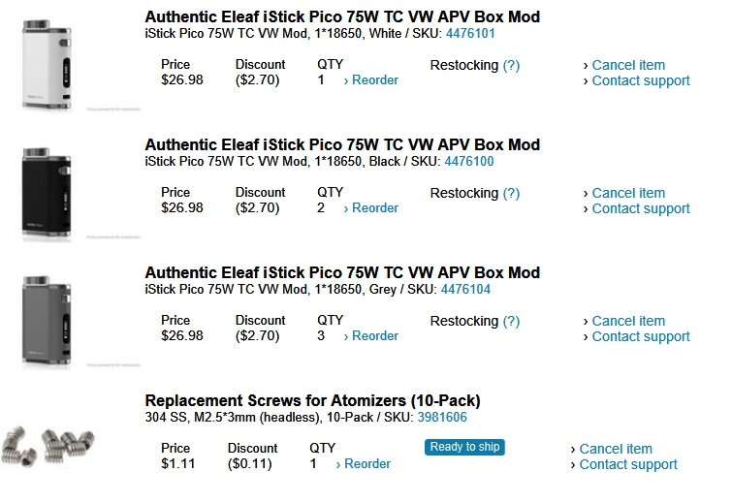Click the Restocking help (?) for white mod
The image size is (732, 503).
tap(511, 65)
